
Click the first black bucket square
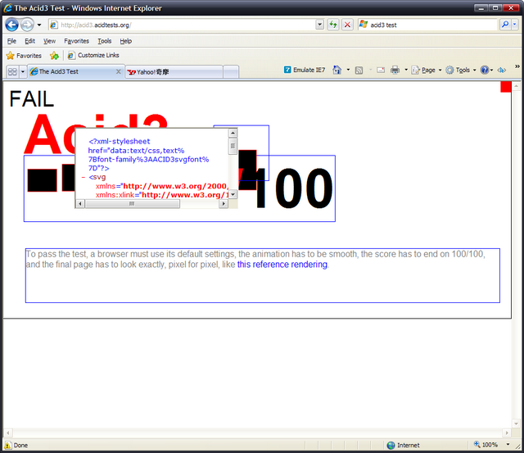pyautogui.click(x=42, y=180)
